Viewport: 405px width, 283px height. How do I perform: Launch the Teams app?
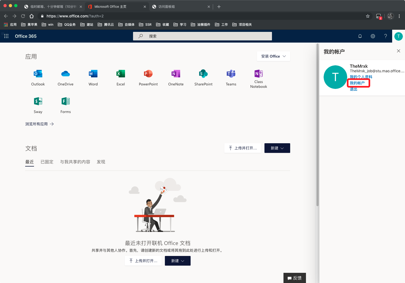point(231,78)
